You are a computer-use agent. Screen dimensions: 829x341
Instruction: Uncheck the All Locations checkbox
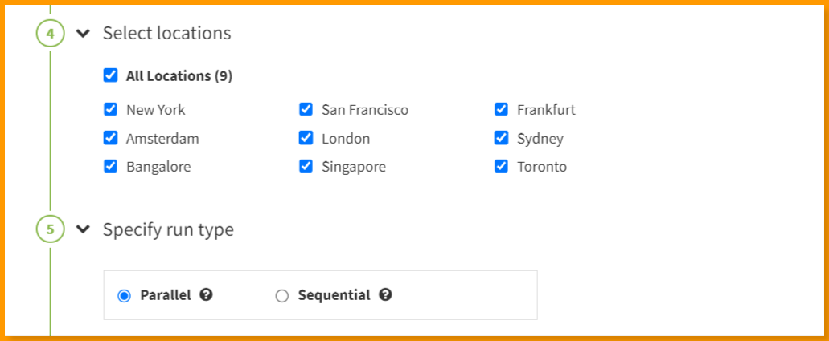pos(110,75)
